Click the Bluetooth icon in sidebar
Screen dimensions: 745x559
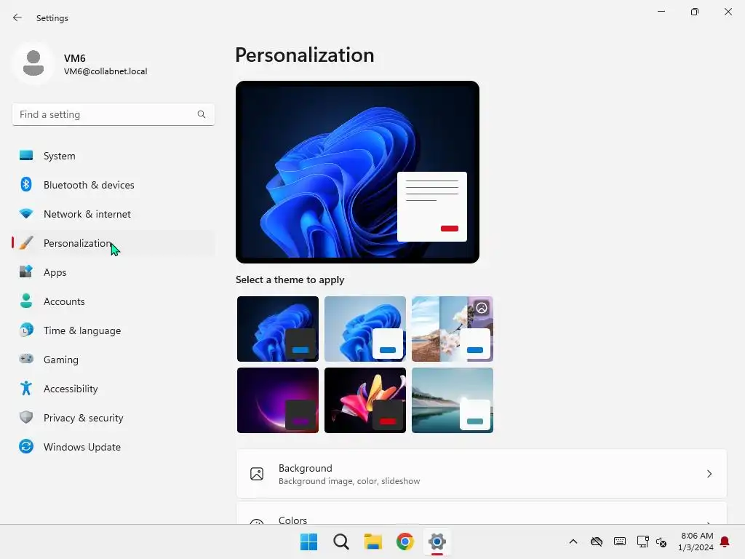coord(26,184)
